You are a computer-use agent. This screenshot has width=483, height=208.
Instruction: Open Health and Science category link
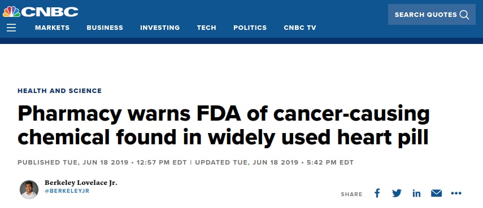click(59, 91)
